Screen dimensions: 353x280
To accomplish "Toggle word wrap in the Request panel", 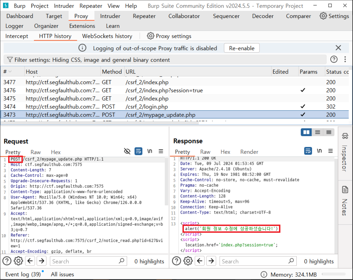I will [138, 151].
